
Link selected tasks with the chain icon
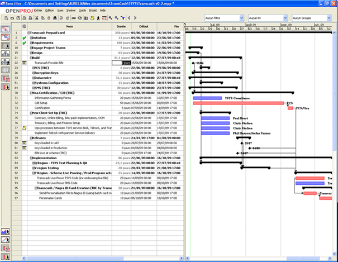click(74, 18)
